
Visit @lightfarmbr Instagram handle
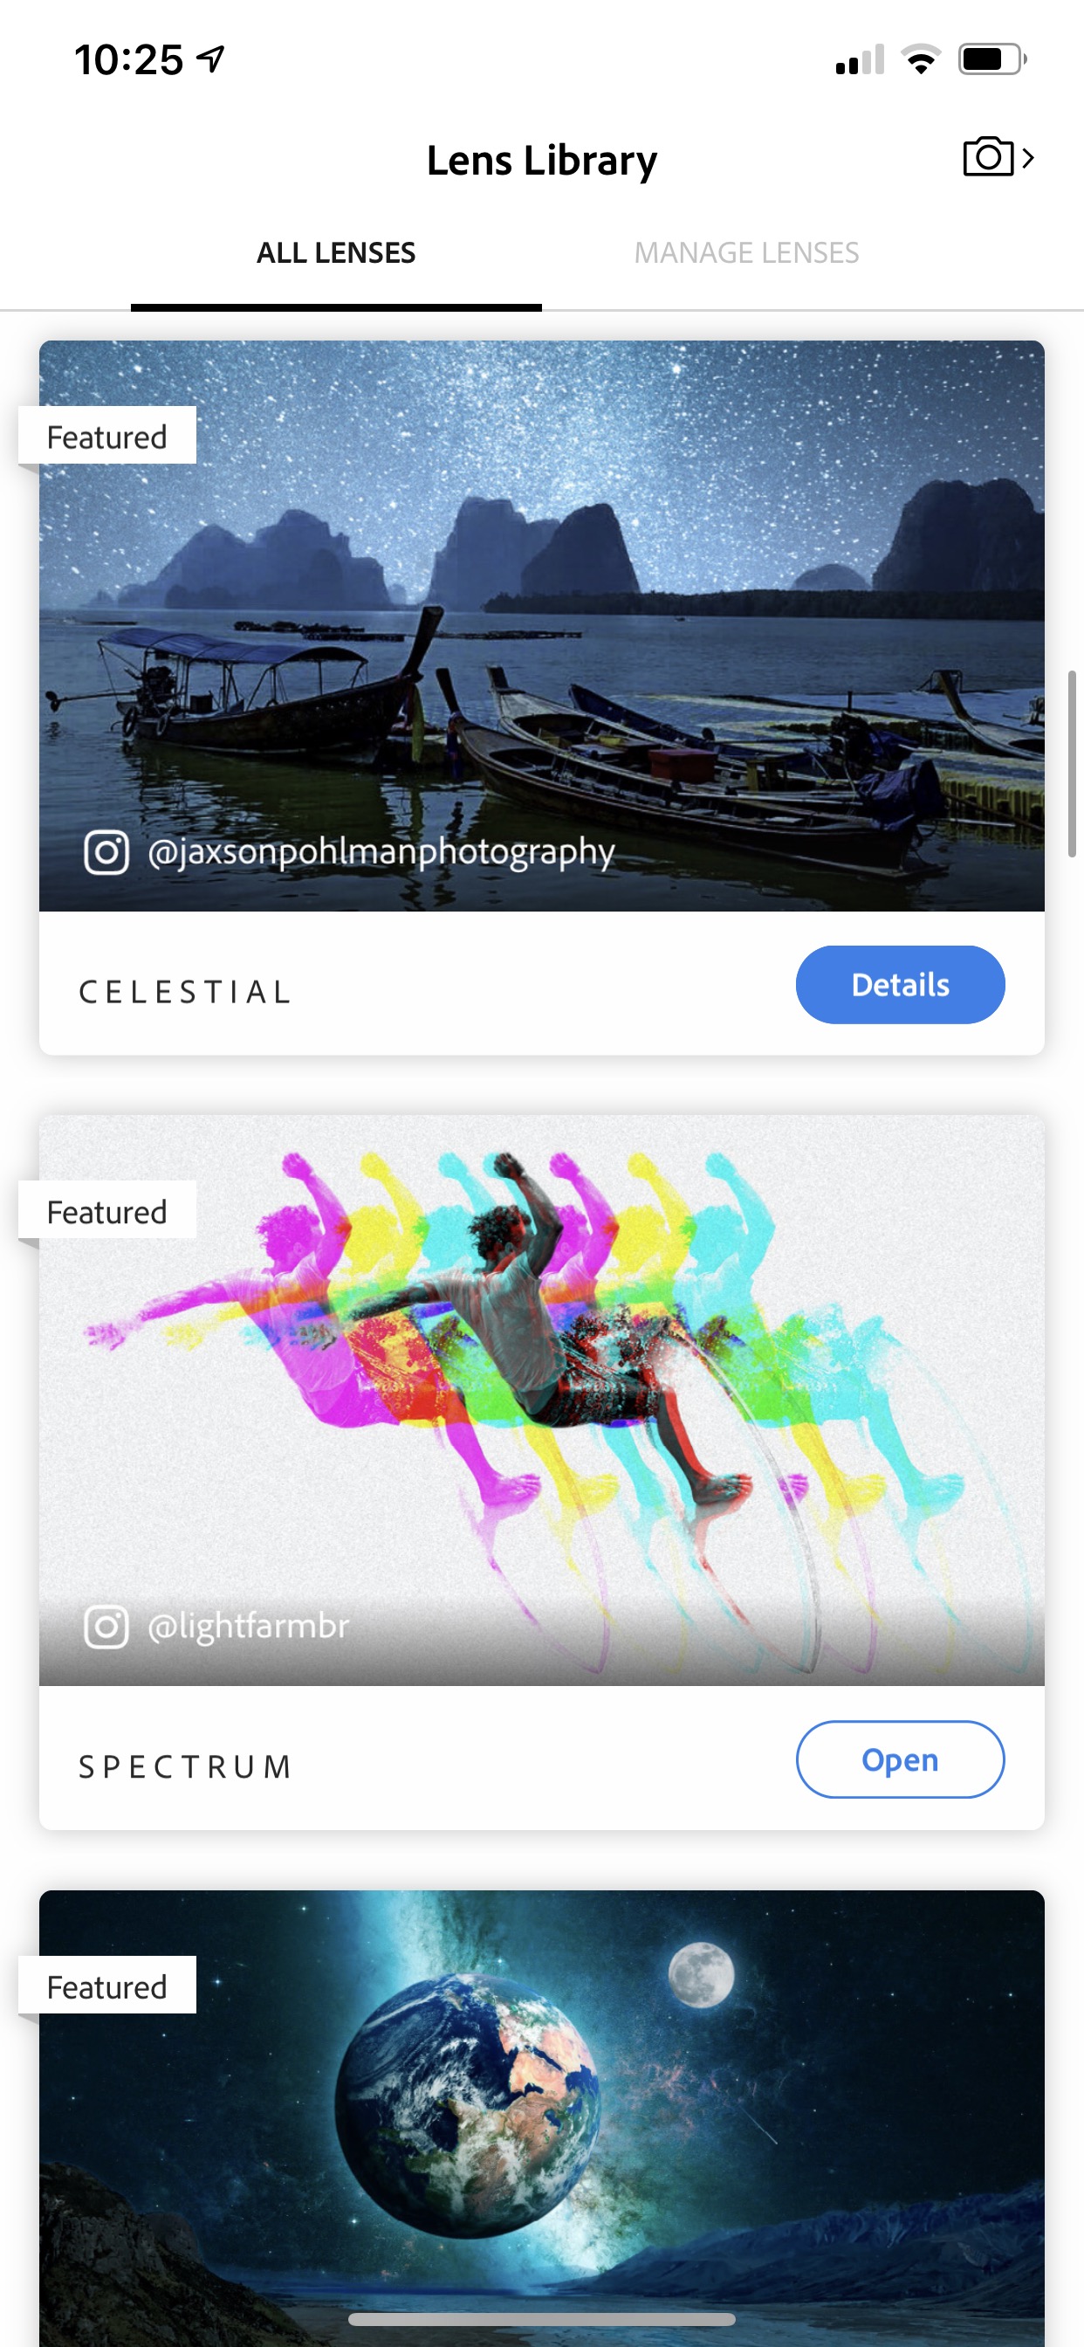click(248, 1627)
